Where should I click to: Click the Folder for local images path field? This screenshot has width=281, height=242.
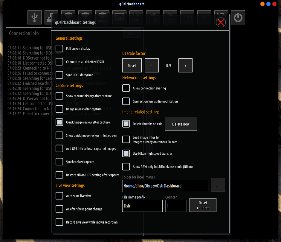tap(165, 186)
